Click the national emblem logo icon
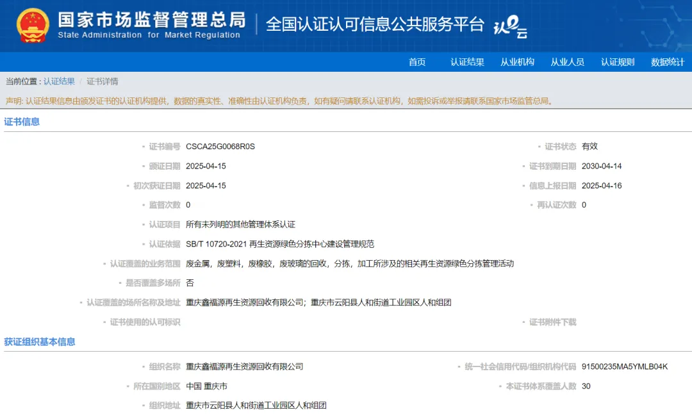Image resolution: width=692 pixels, height=417 pixels. point(33,26)
